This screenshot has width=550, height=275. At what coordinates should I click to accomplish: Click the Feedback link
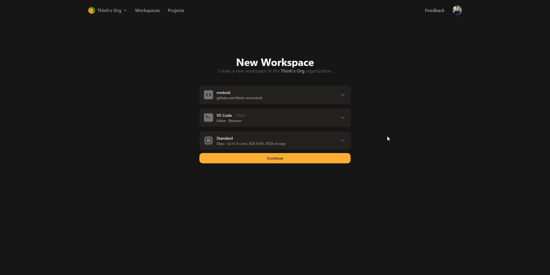click(435, 11)
